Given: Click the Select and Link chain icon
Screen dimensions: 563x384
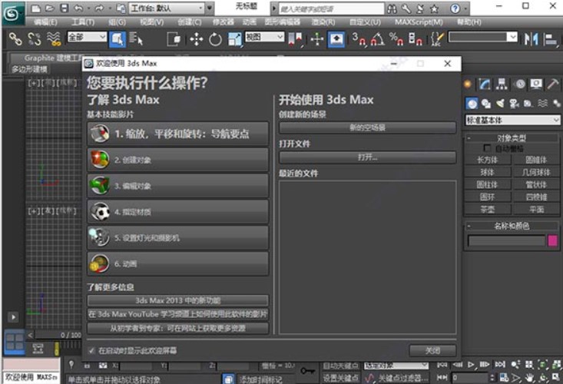Looking at the screenshot, I should click(15, 38).
